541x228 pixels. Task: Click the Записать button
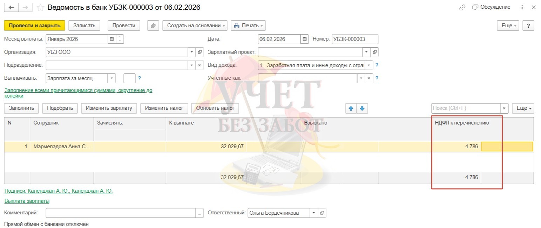pyautogui.click(x=84, y=25)
